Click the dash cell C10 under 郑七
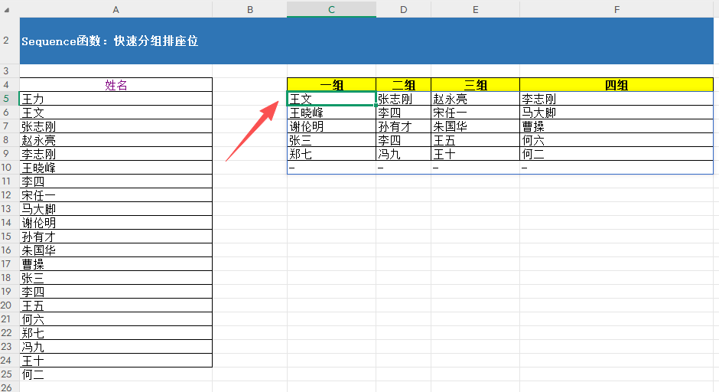 click(331, 168)
